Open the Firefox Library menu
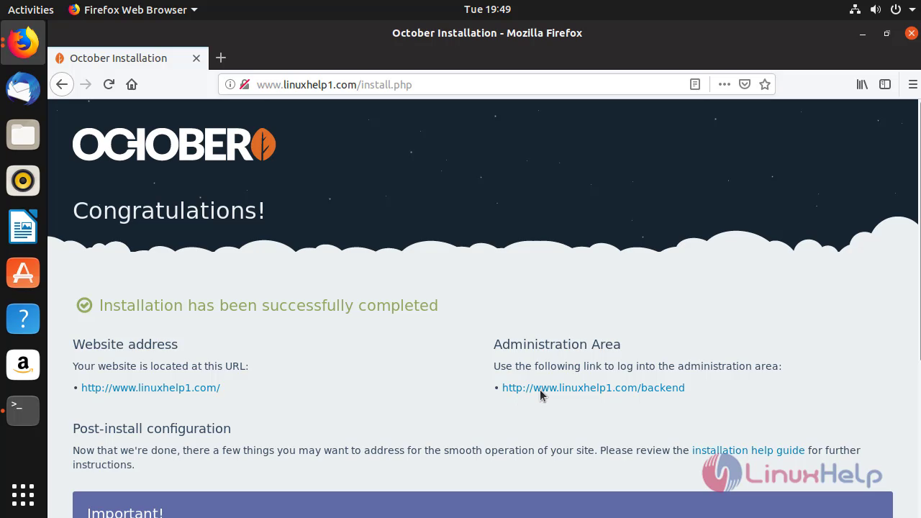921x518 pixels. pyautogui.click(x=862, y=84)
